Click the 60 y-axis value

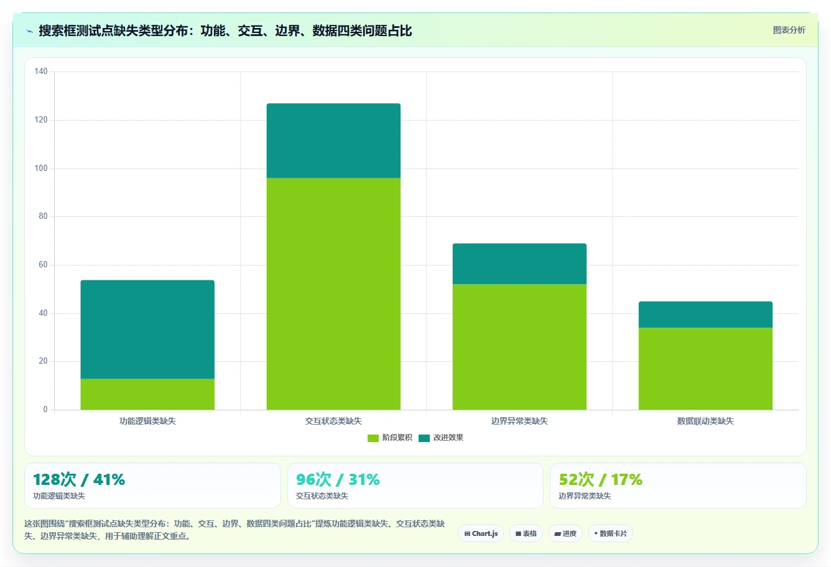pyautogui.click(x=43, y=265)
